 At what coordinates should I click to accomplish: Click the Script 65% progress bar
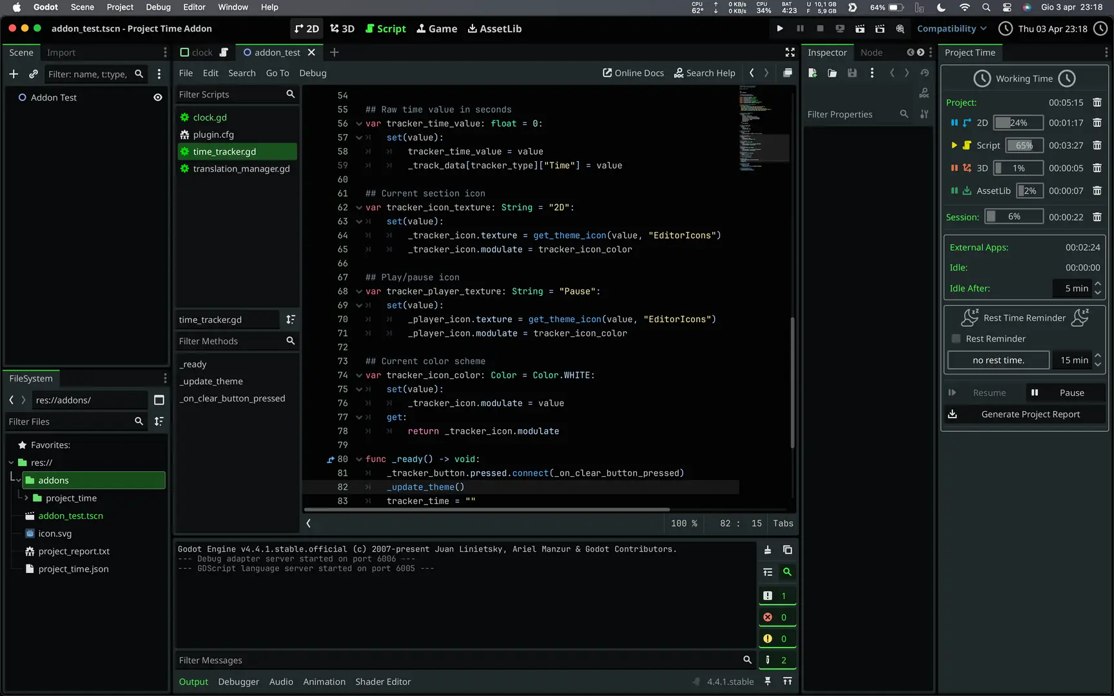click(x=1024, y=146)
